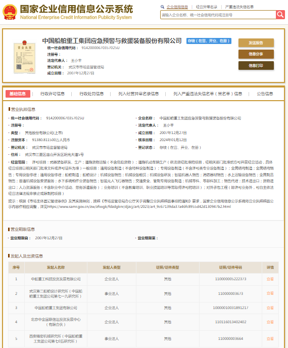Screen dimensions: 288x348
Task: Click the national emblem logo
Action: coord(10,12)
